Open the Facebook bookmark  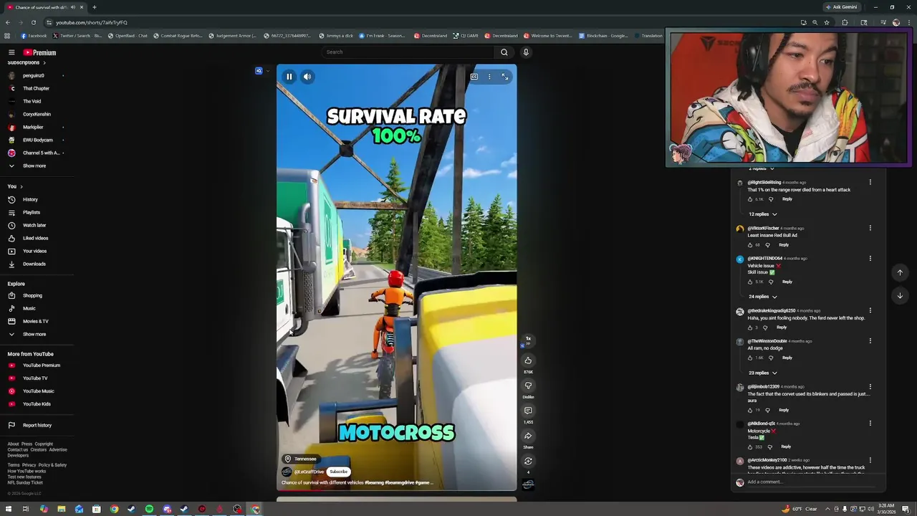tap(34, 36)
